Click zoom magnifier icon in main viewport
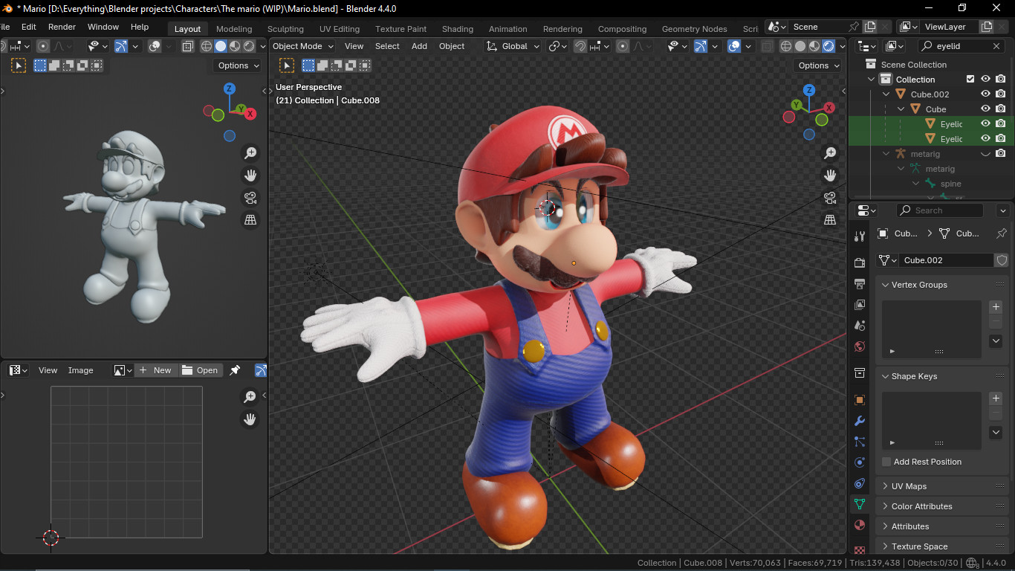The width and height of the screenshot is (1015, 571). [830, 153]
